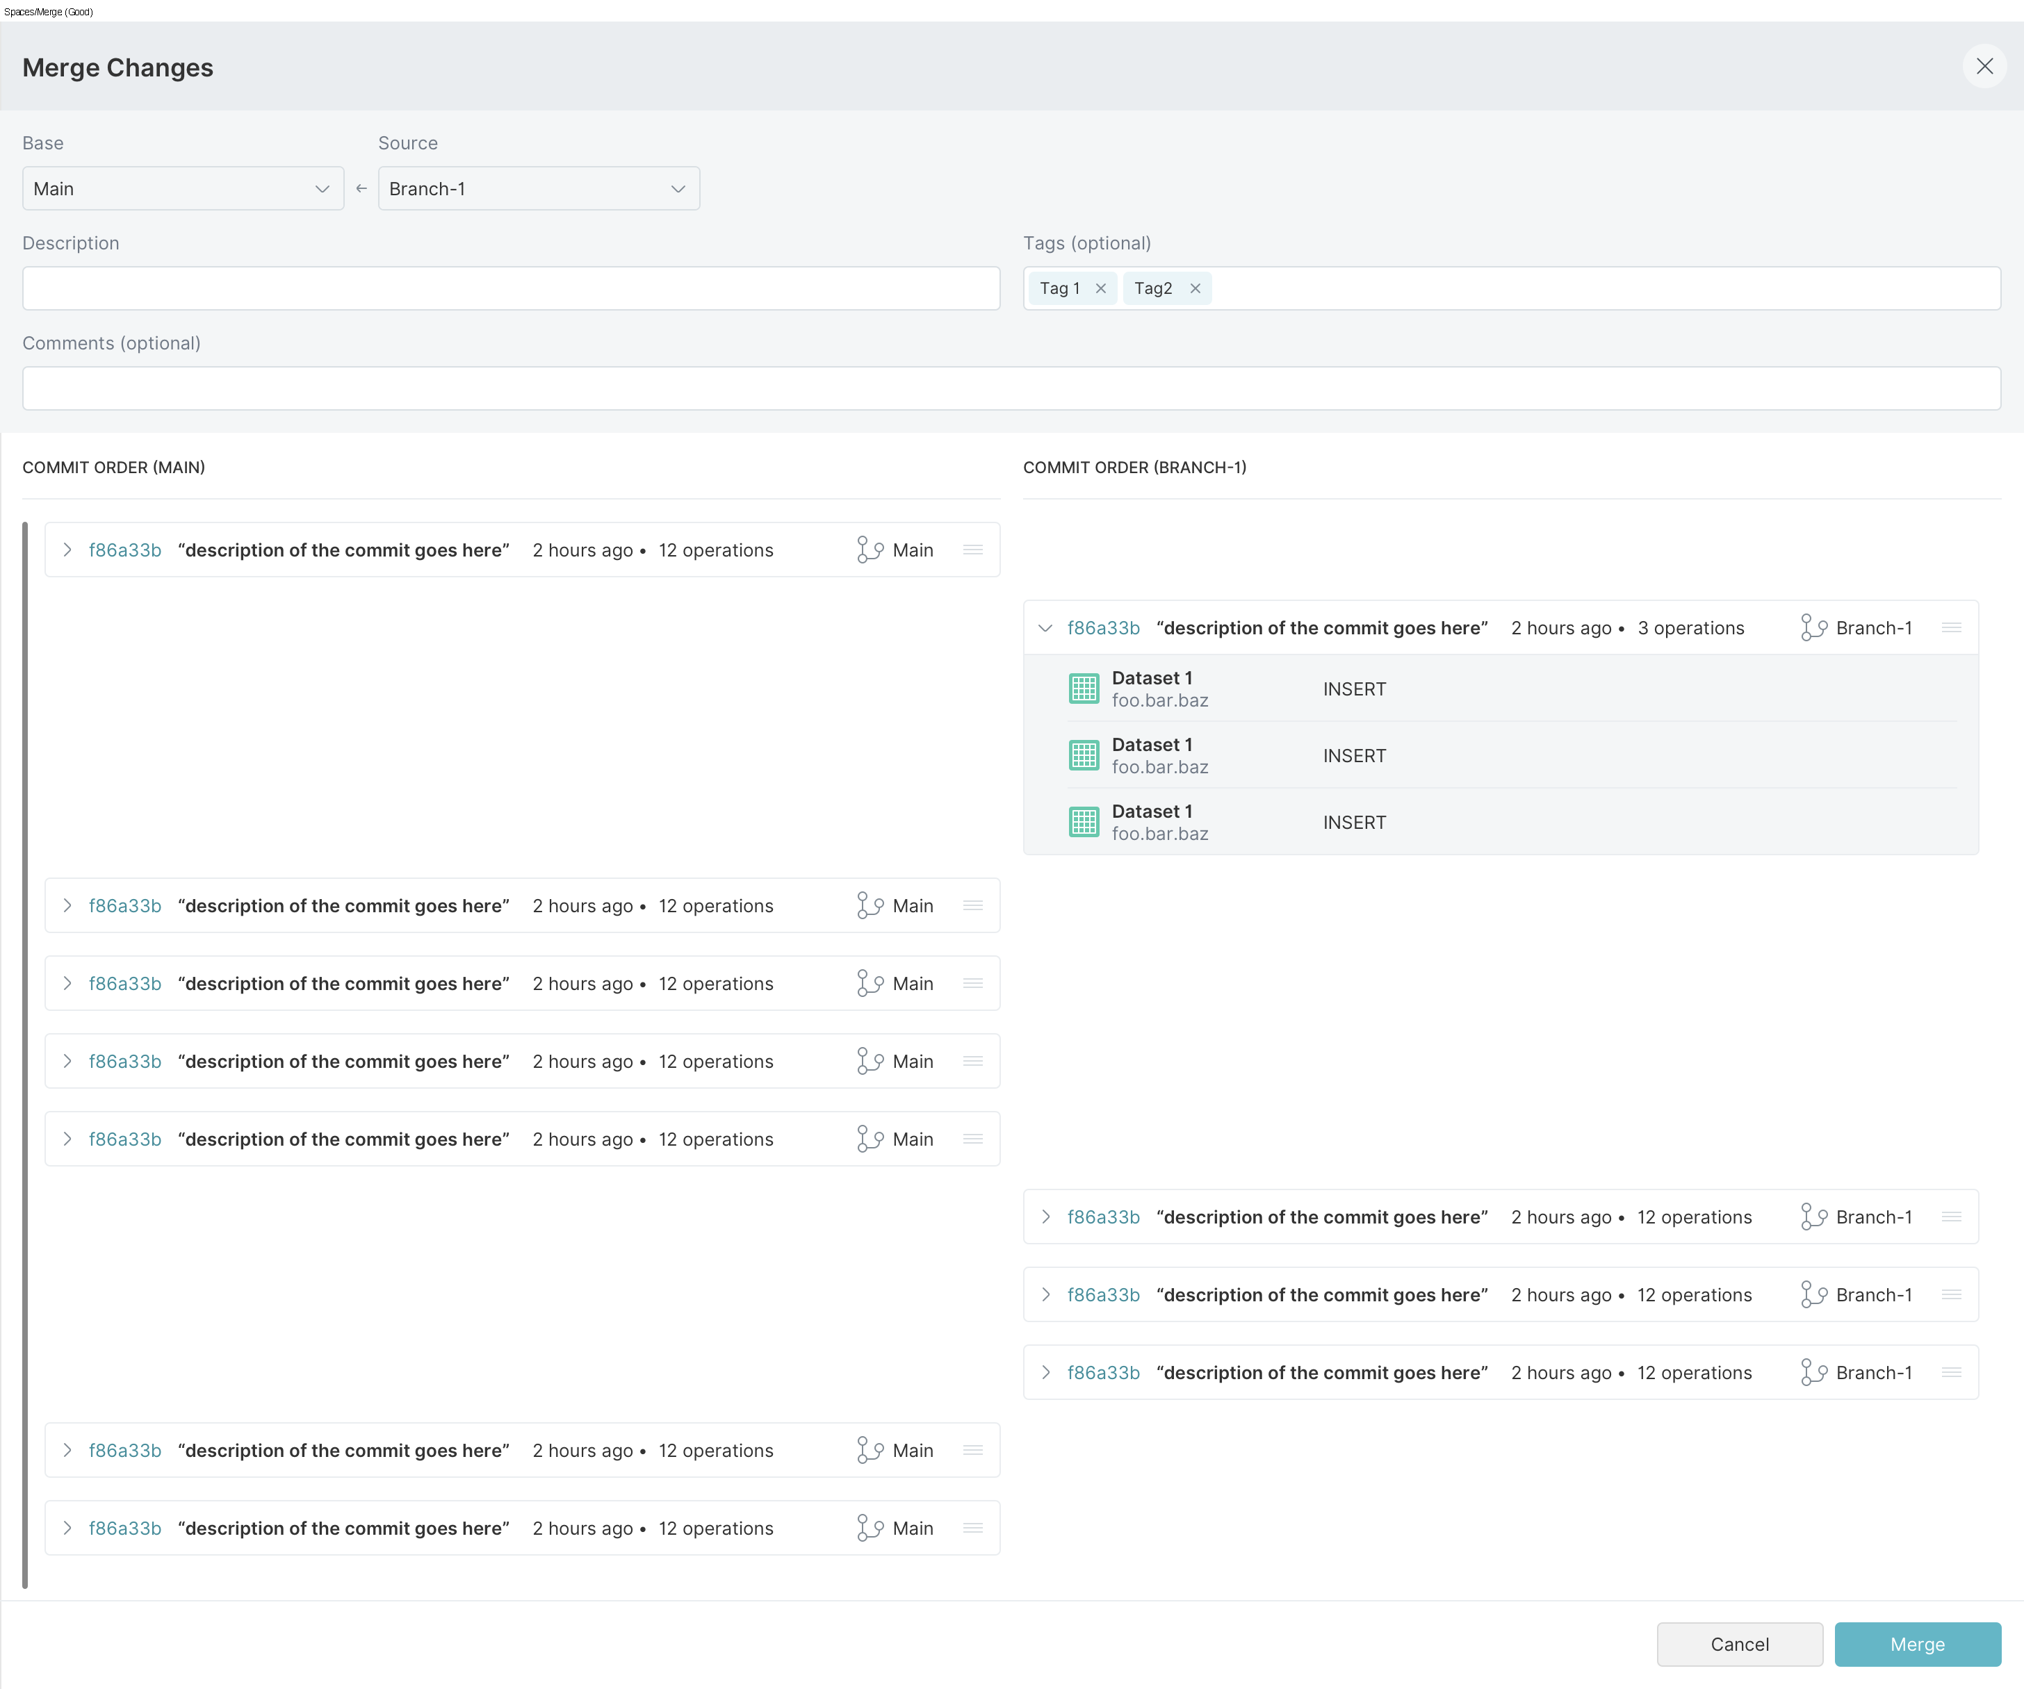This screenshot has width=2024, height=1689.
Task: Click the branch icon of the last Main commit
Action: click(870, 1528)
